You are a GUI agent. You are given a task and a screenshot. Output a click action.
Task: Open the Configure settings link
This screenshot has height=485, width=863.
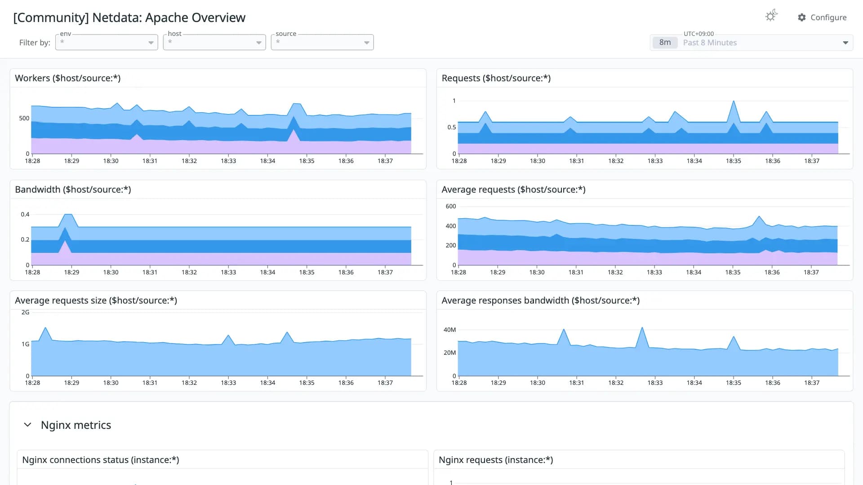822,18
